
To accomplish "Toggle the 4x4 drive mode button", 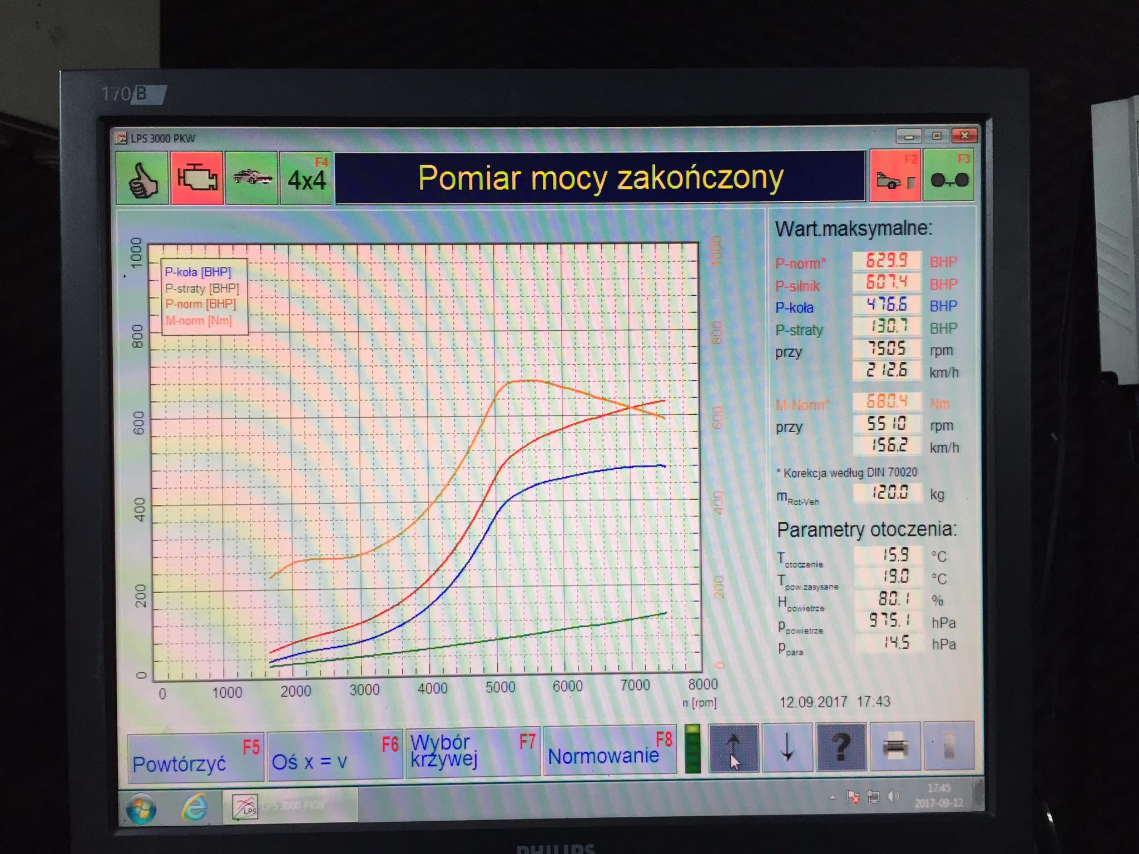I will (x=306, y=178).
